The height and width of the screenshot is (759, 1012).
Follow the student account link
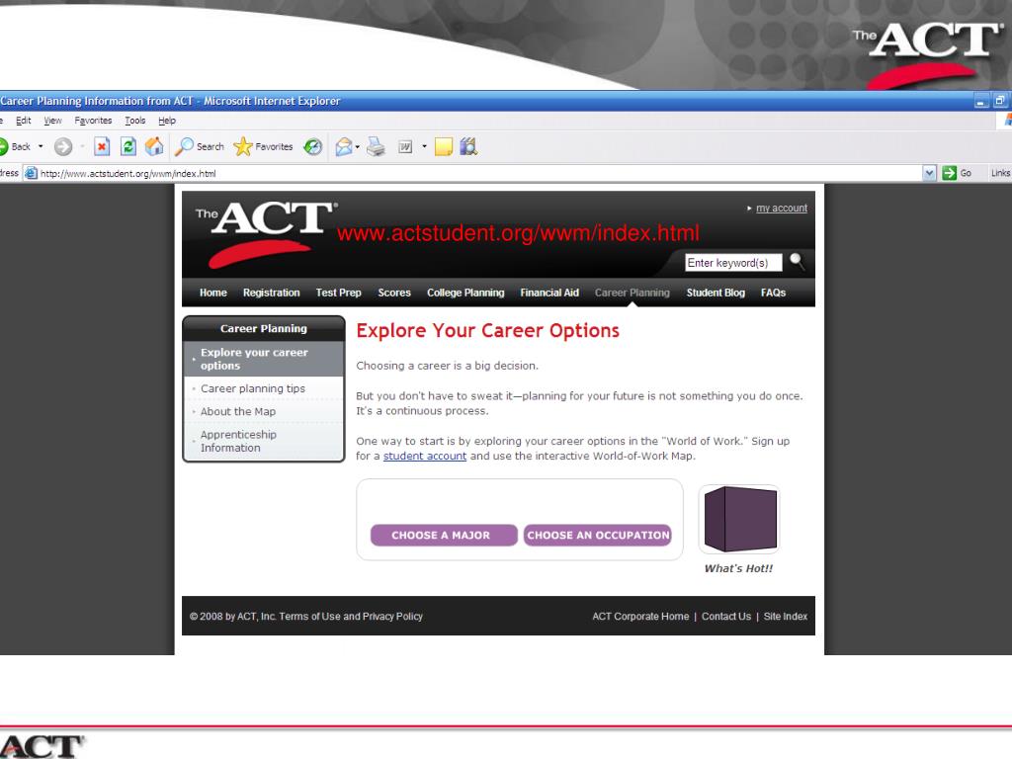coord(425,456)
